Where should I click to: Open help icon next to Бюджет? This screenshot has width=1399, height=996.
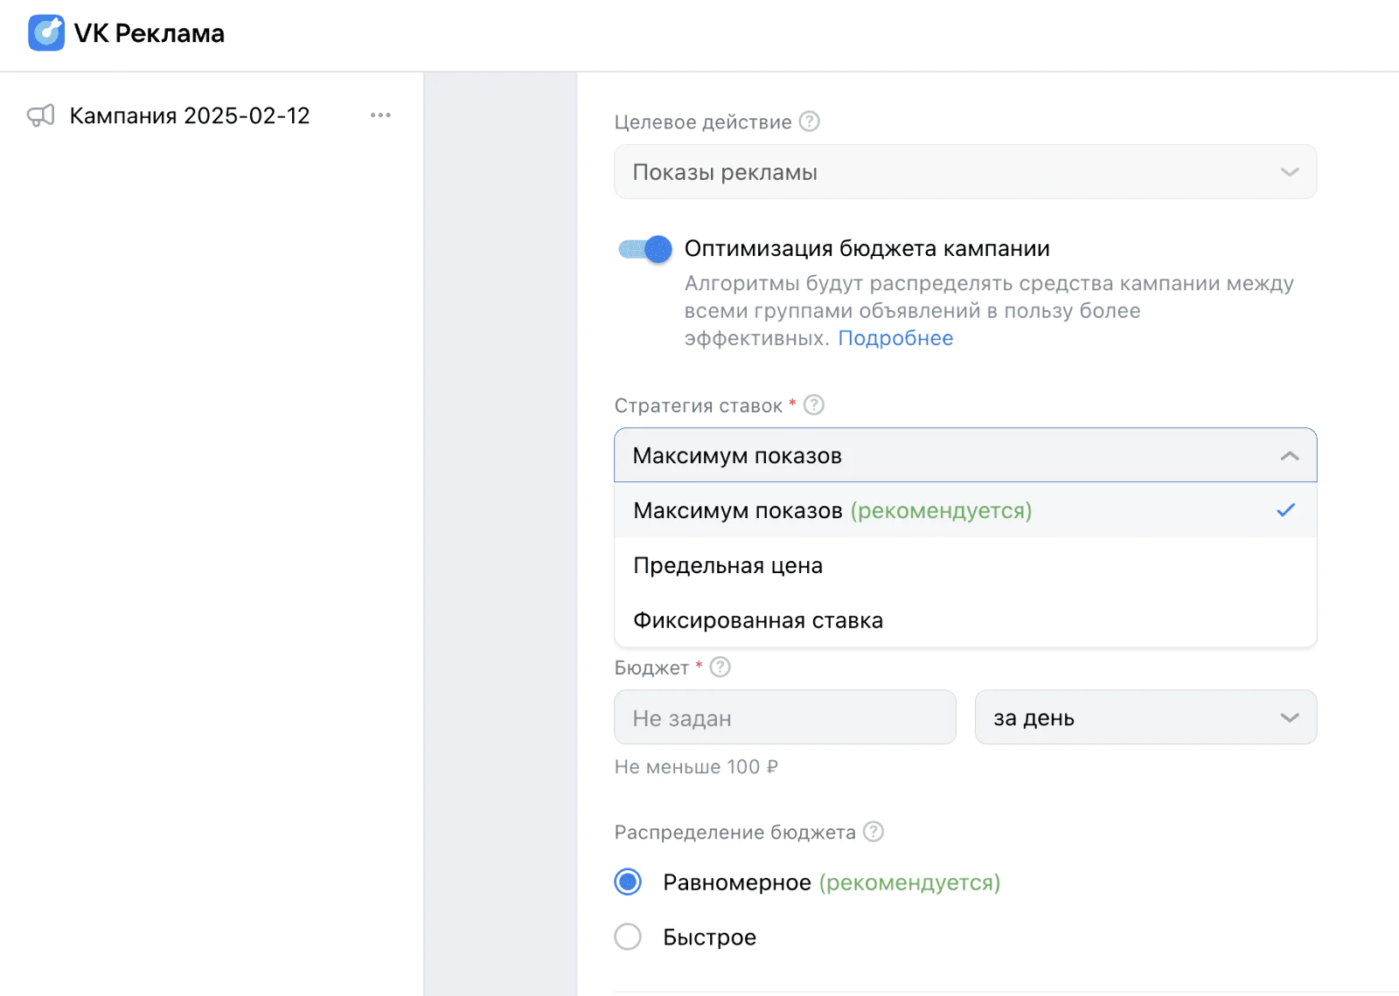[x=720, y=667]
